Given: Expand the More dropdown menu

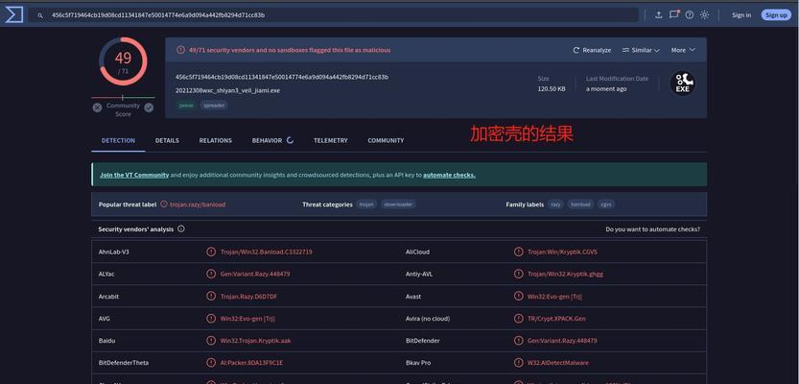Looking at the screenshot, I should coord(683,50).
